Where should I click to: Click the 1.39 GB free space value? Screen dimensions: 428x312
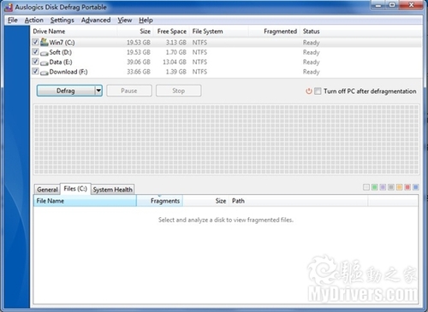point(176,72)
